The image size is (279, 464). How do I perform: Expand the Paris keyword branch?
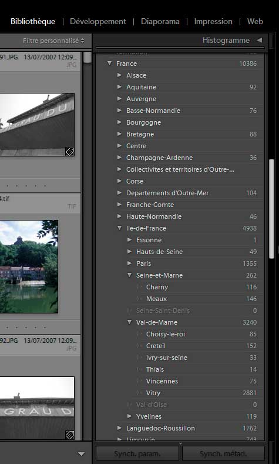click(x=129, y=263)
